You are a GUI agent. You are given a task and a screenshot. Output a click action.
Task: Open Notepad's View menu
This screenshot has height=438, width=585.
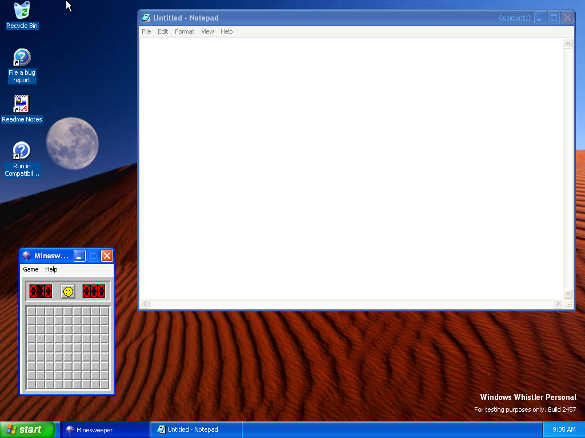[207, 31]
